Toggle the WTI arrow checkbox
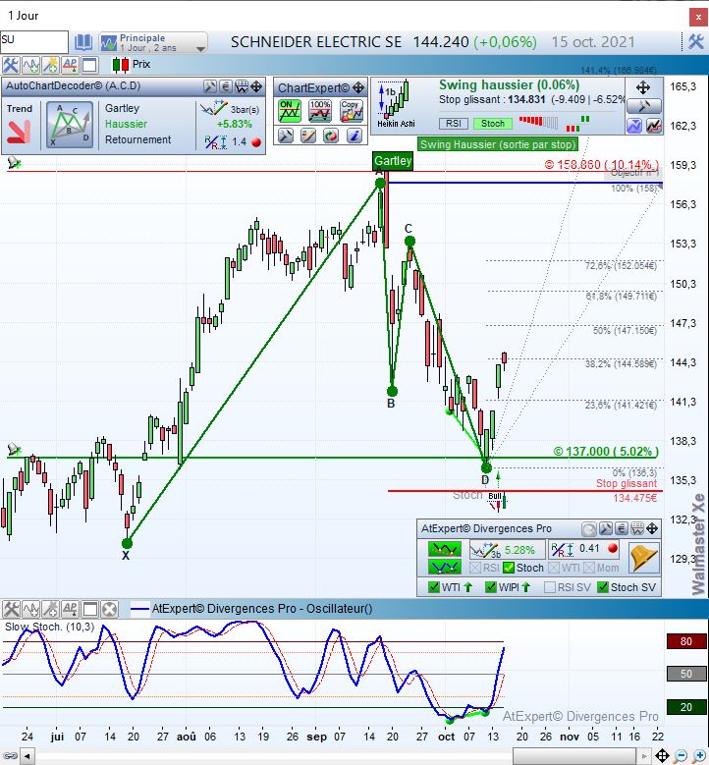 [433, 587]
